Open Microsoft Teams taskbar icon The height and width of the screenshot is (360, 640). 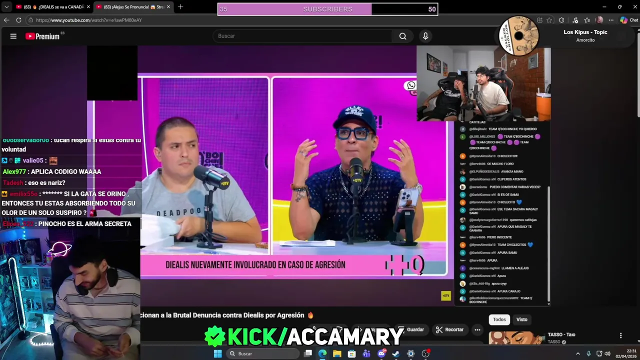tap(366, 353)
